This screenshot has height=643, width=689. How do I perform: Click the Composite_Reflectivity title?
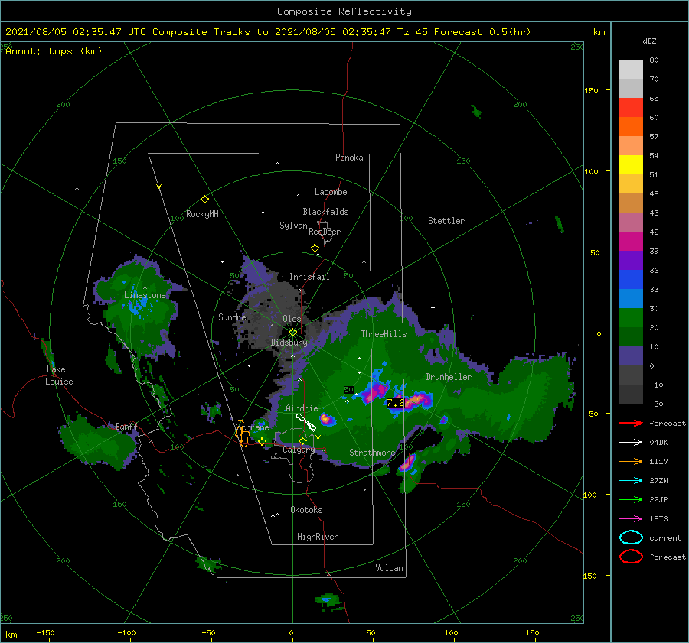[x=344, y=11]
